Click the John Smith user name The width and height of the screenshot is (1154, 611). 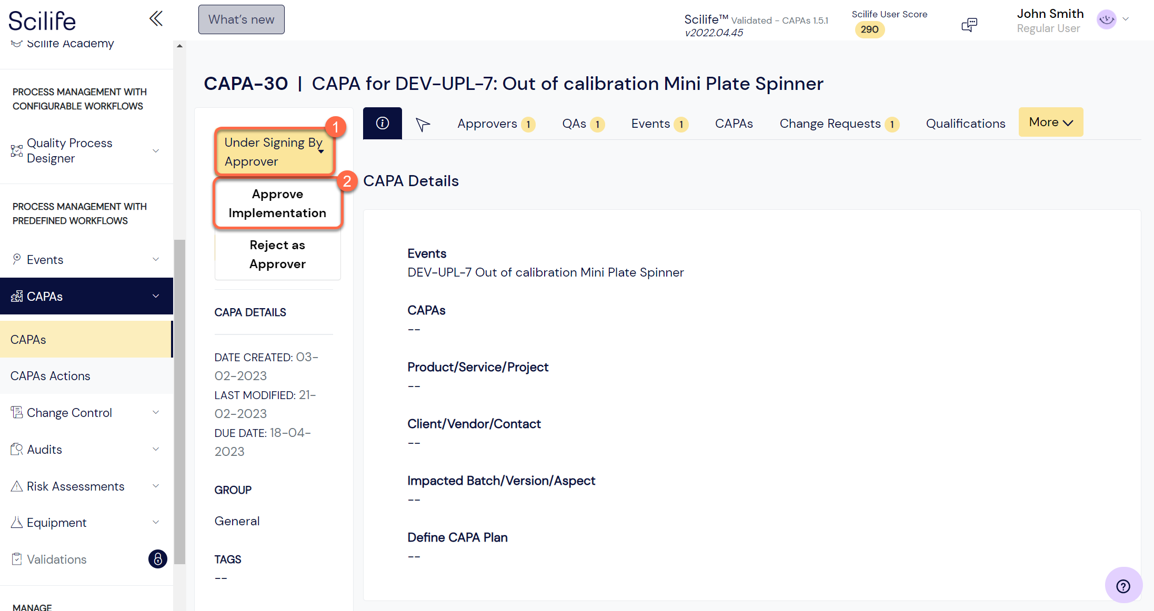tap(1050, 14)
